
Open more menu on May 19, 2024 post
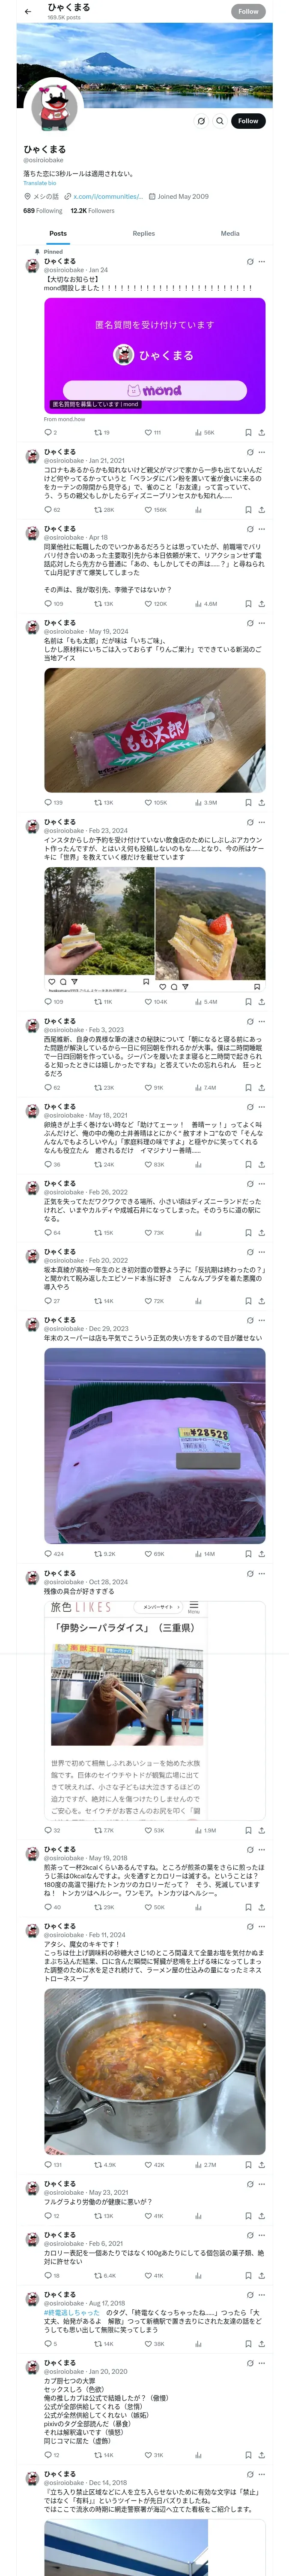[262, 623]
